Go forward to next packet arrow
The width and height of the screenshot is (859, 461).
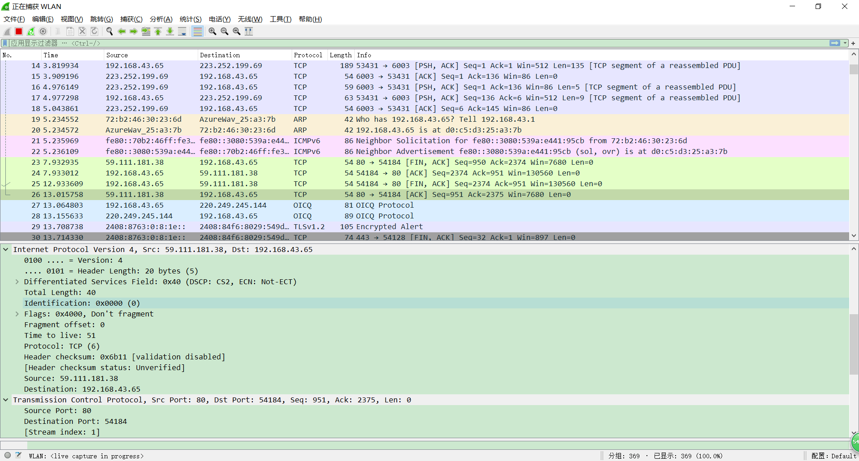click(x=133, y=31)
